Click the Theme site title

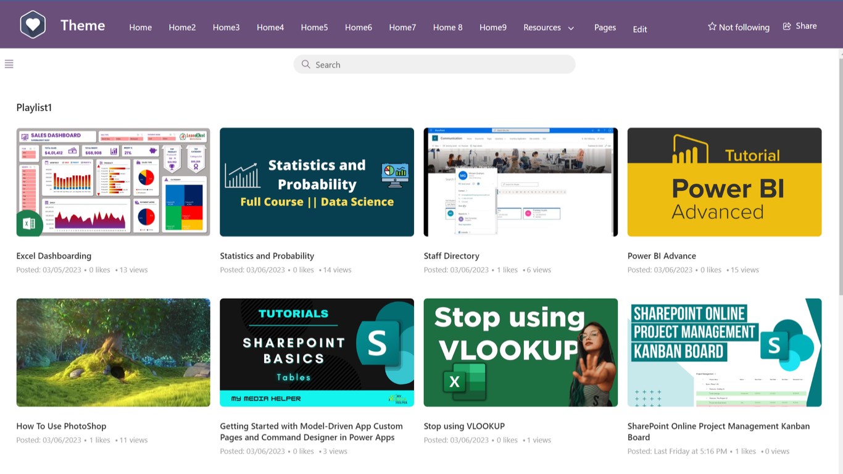(83, 25)
